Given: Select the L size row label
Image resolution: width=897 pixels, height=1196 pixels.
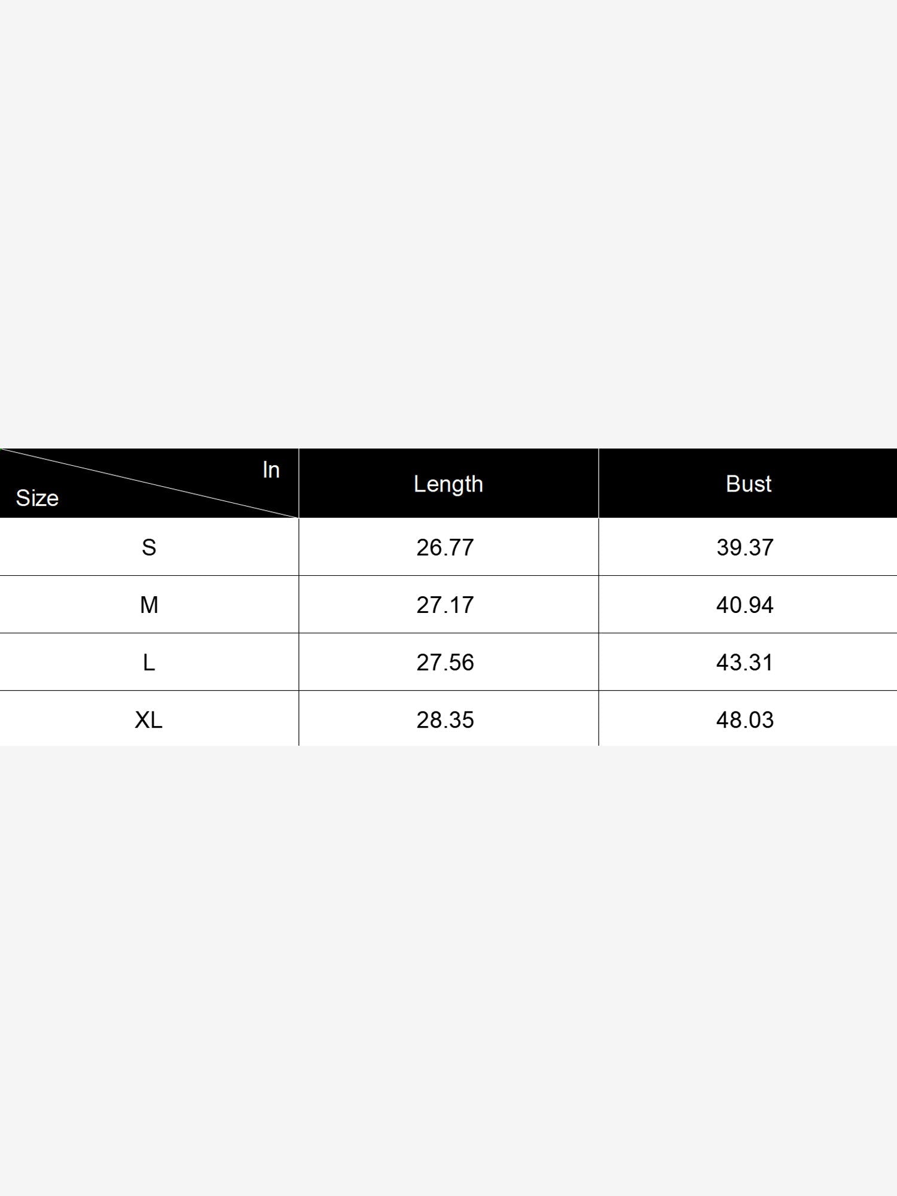Looking at the screenshot, I should (149, 662).
